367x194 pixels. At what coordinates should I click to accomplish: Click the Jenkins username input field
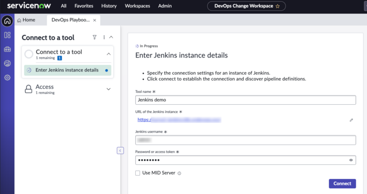point(246,140)
